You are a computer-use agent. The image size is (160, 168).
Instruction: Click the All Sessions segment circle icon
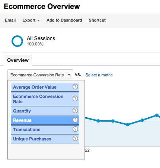(x=17, y=41)
